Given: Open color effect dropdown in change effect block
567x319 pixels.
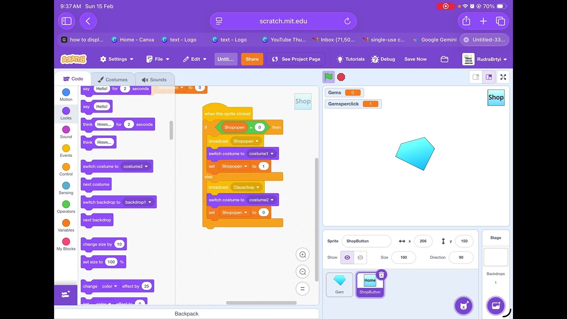Looking at the screenshot, I should (x=109, y=286).
